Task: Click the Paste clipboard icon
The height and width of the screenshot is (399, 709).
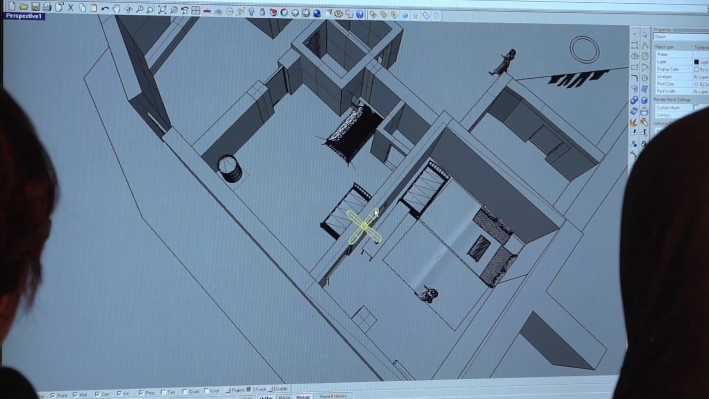Action: (x=94, y=8)
